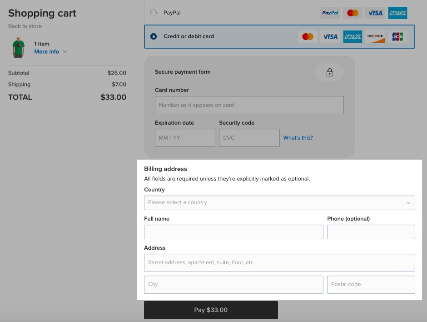This screenshot has width=427, height=322.
Task: Choose PayPal instead of card payment
Action: point(154,13)
